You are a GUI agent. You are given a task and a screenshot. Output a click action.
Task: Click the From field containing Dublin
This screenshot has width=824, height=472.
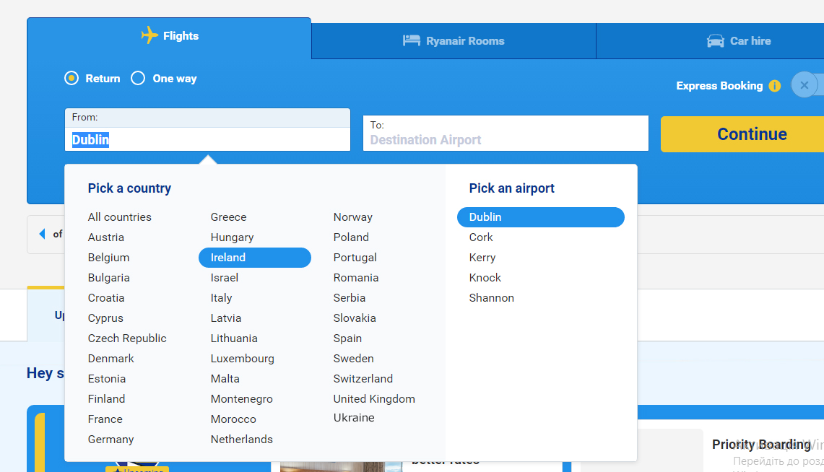click(207, 139)
